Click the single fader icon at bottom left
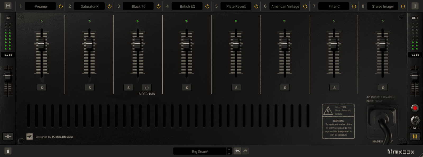 click(8, 136)
